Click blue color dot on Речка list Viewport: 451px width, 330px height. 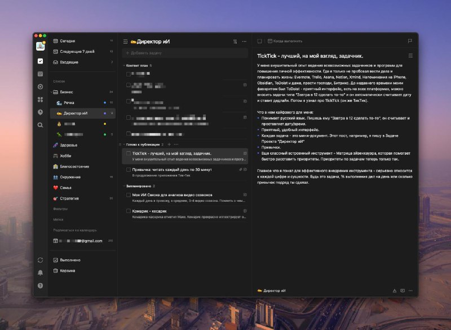click(x=105, y=103)
